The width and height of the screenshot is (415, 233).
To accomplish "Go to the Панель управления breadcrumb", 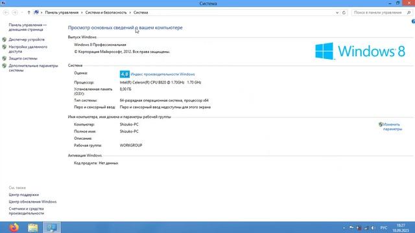I will pos(62,12).
